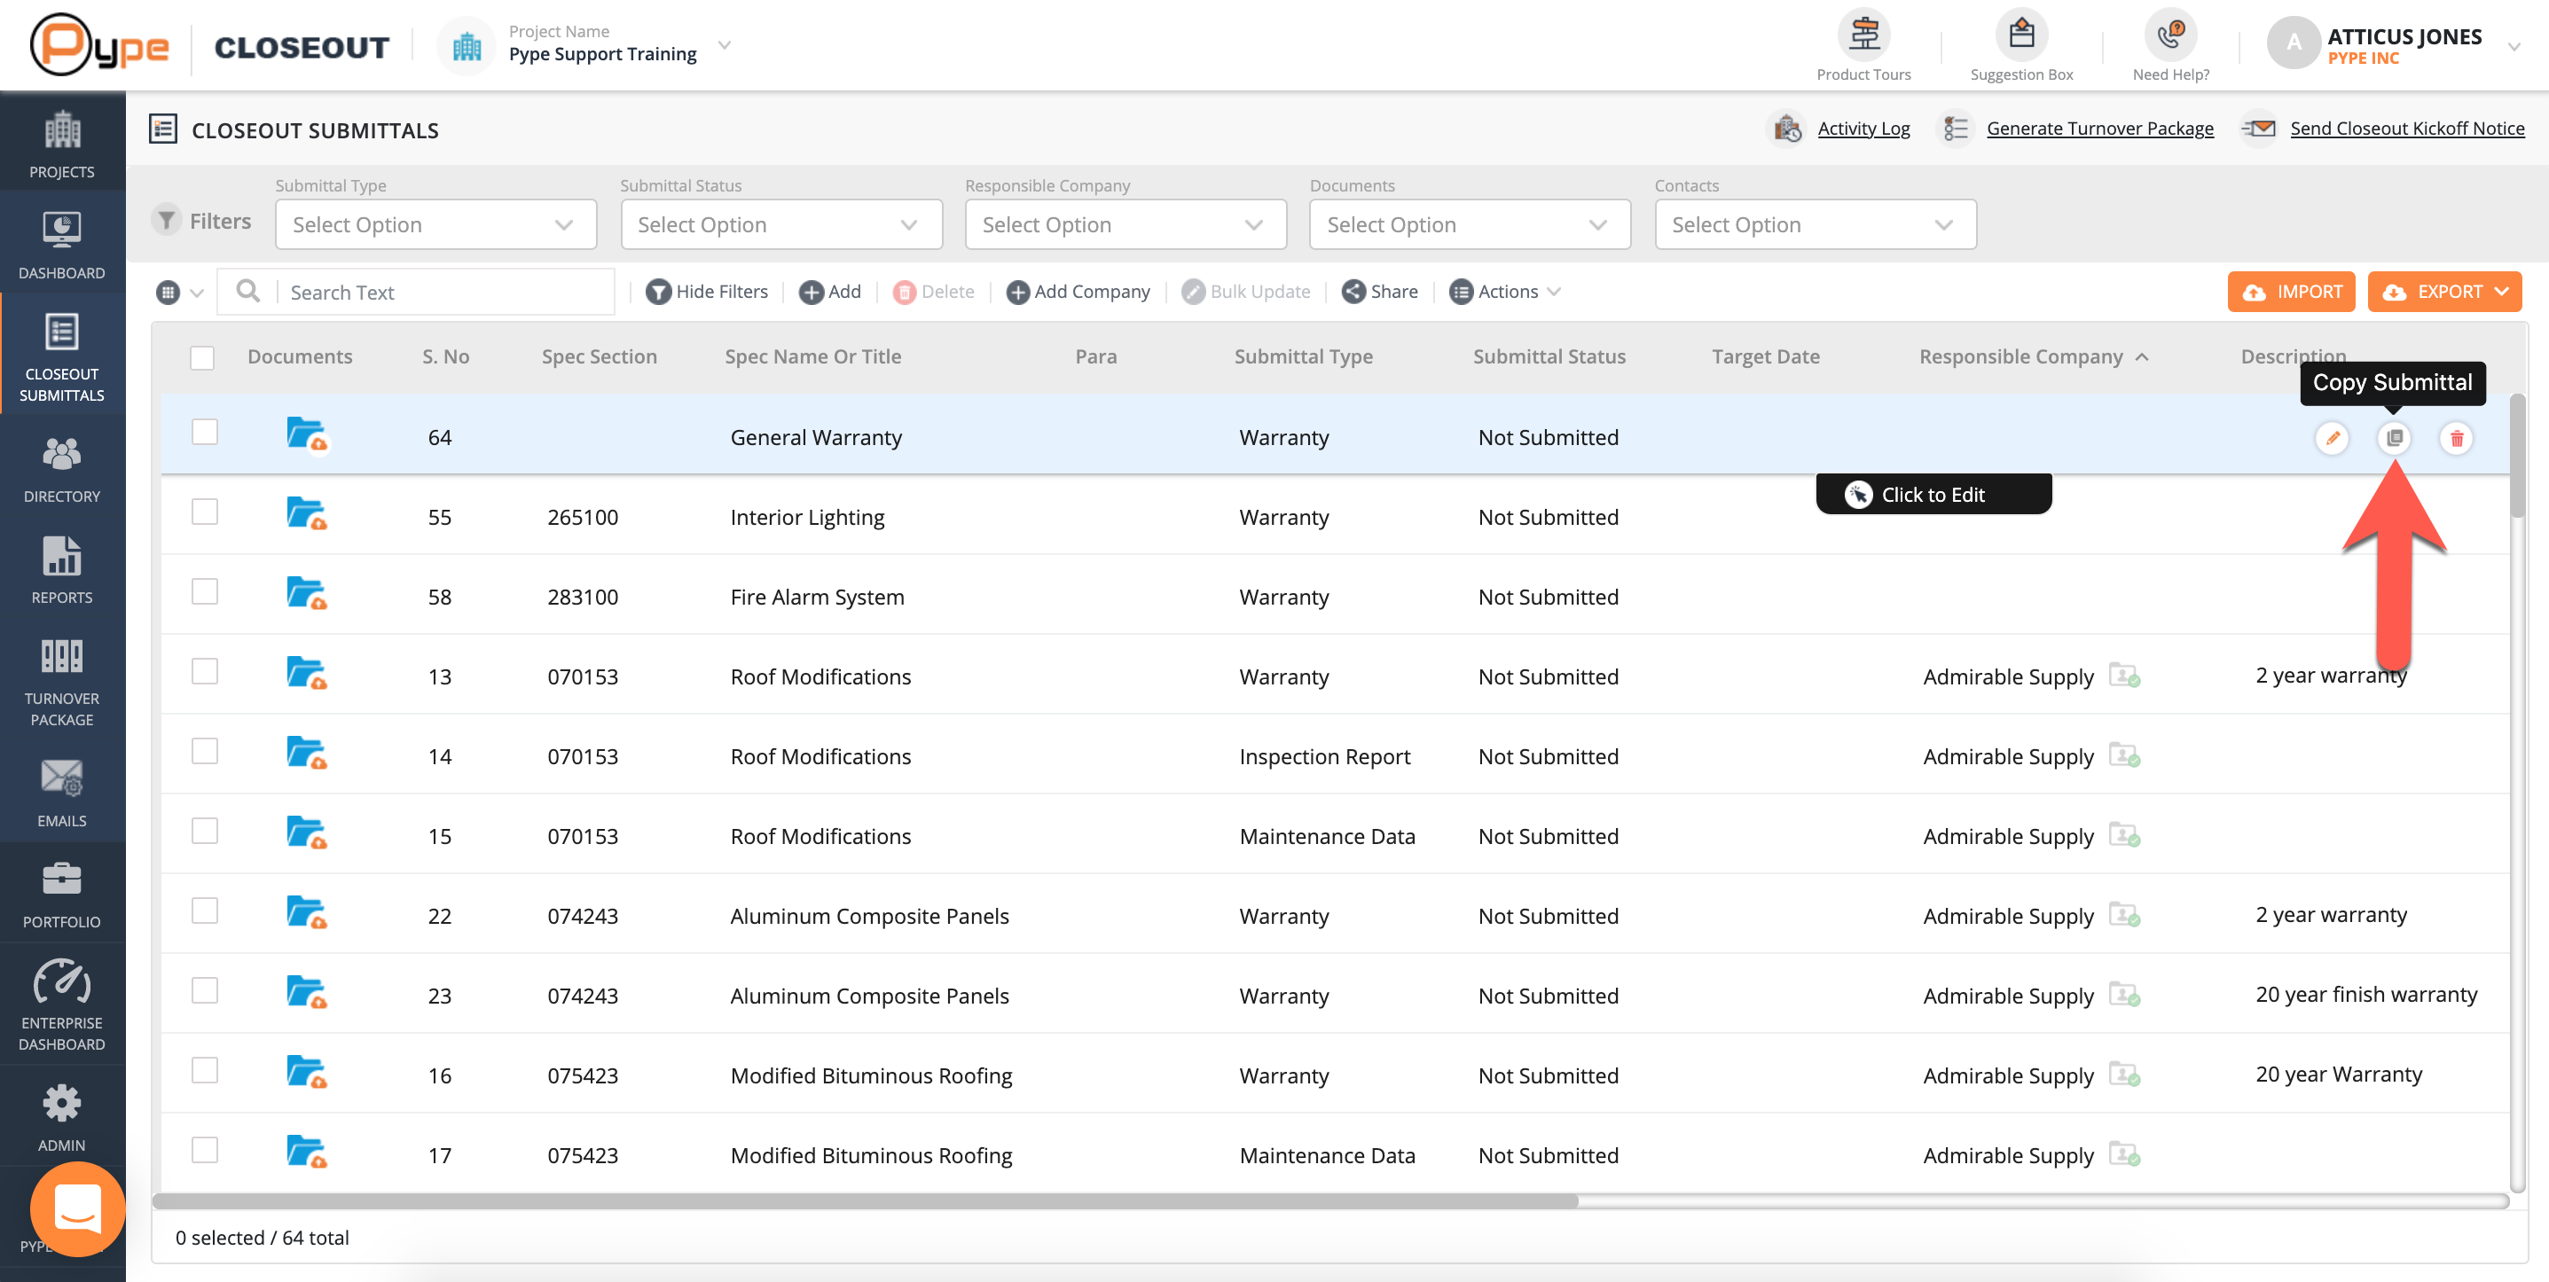The height and width of the screenshot is (1282, 2549).
Task: Open the documents folder icon for Interior Lighting
Action: (306, 514)
